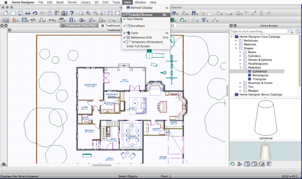
Task: Toggle the library preview panel button in the bottom bar
Action: tap(254, 164)
